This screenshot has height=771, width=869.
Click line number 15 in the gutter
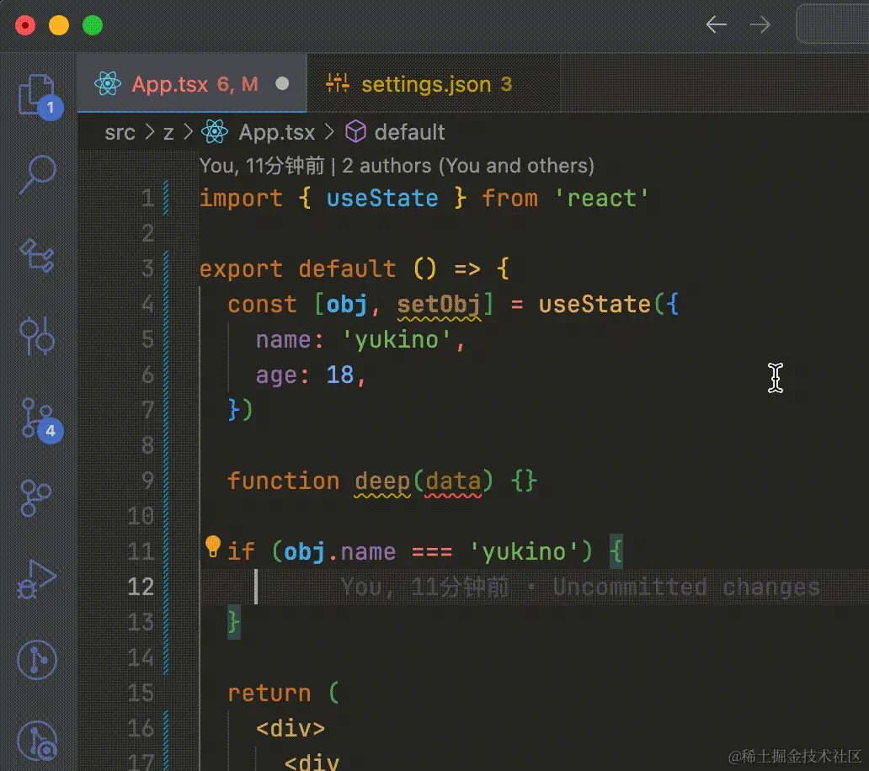tap(141, 693)
